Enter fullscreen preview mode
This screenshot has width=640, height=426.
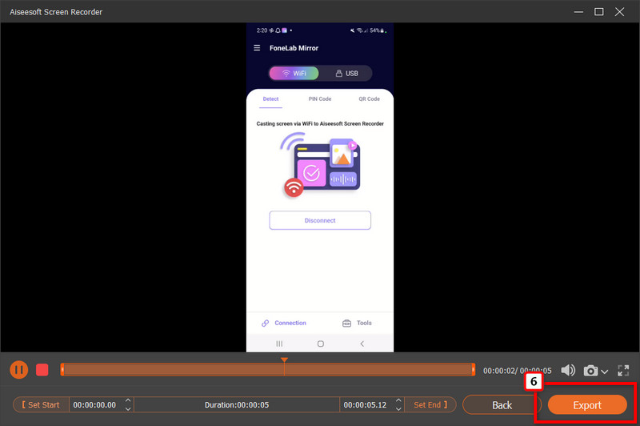[623, 371]
